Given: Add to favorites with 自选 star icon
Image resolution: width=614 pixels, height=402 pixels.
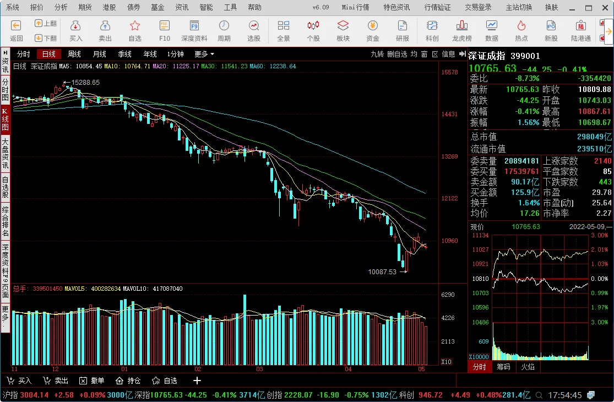Looking at the screenshot, I should pyautogui.click(x=135, y=26).
